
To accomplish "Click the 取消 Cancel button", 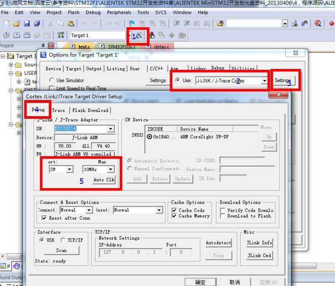I will pyautogui.click(x=235, y=282).
